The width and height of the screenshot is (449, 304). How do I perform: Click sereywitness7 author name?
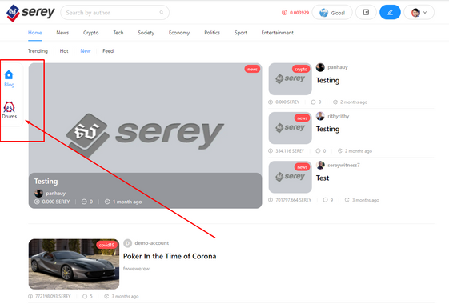343,165
